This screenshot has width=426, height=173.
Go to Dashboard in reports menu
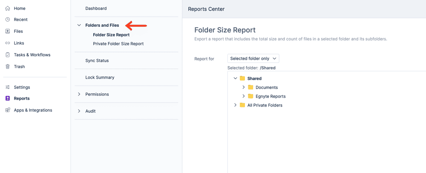point(96,9)
